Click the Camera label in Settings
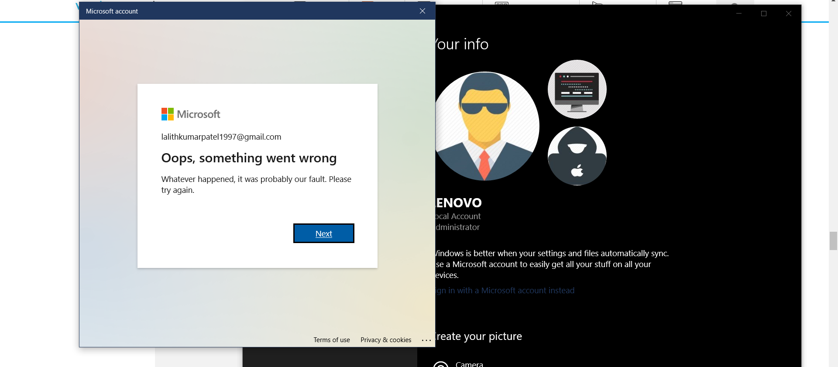Viewport: 838px width, 367px height. [469, 364]
